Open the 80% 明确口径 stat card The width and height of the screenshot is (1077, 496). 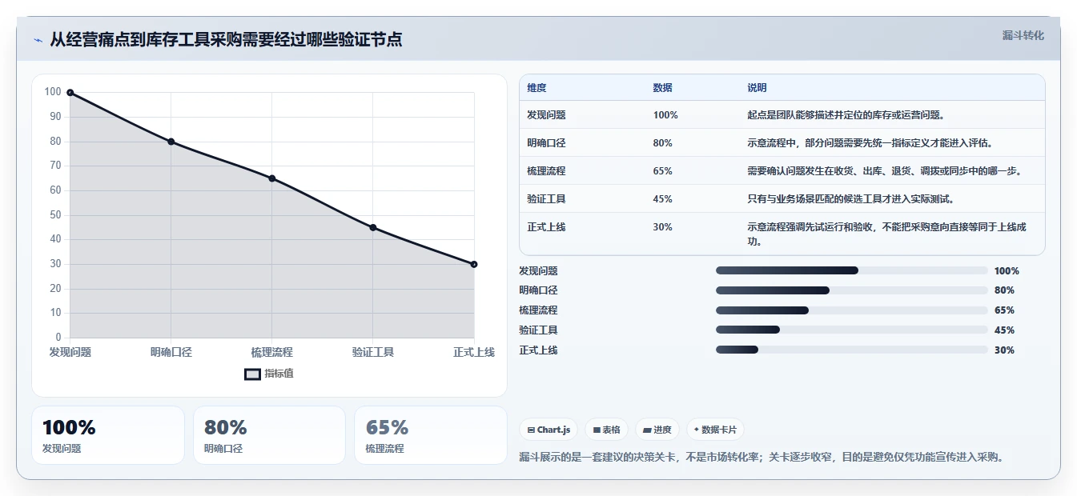[x=269, y=435]
